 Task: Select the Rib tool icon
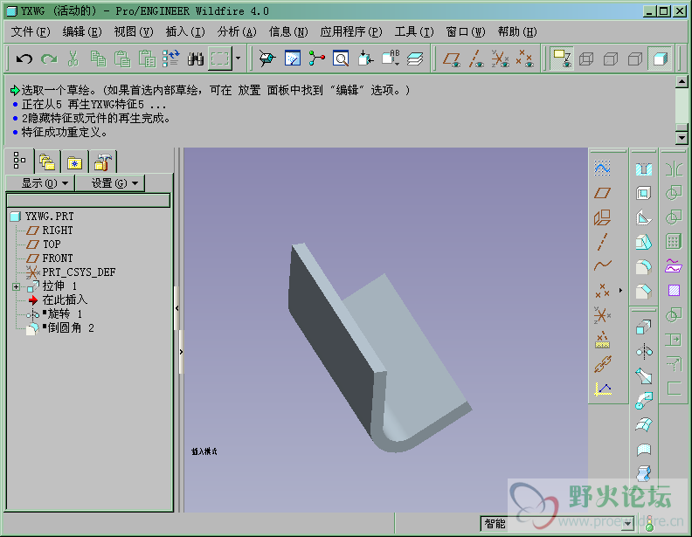coord(644,217)
